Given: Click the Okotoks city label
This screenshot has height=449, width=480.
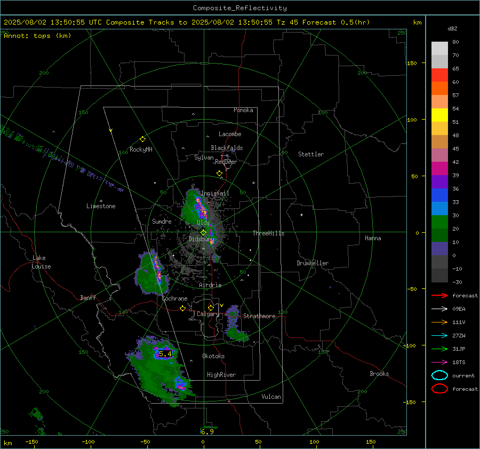Looking at the screenshot, I should [213, 356].
